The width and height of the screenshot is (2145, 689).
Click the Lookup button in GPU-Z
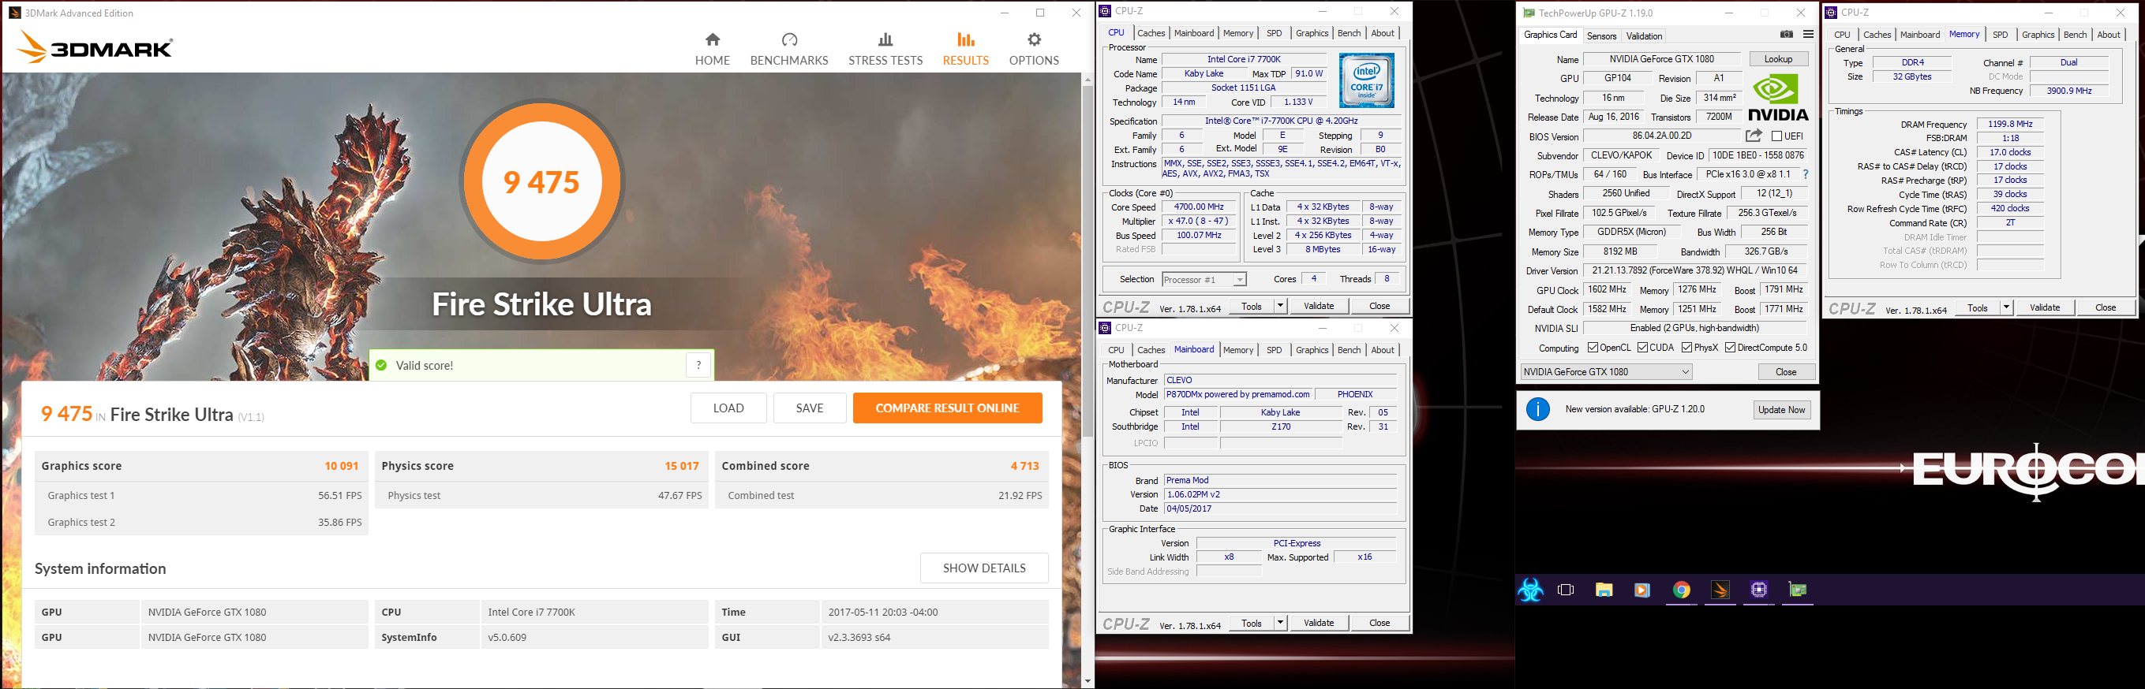pyautogui.click(x=1778, y=59)
